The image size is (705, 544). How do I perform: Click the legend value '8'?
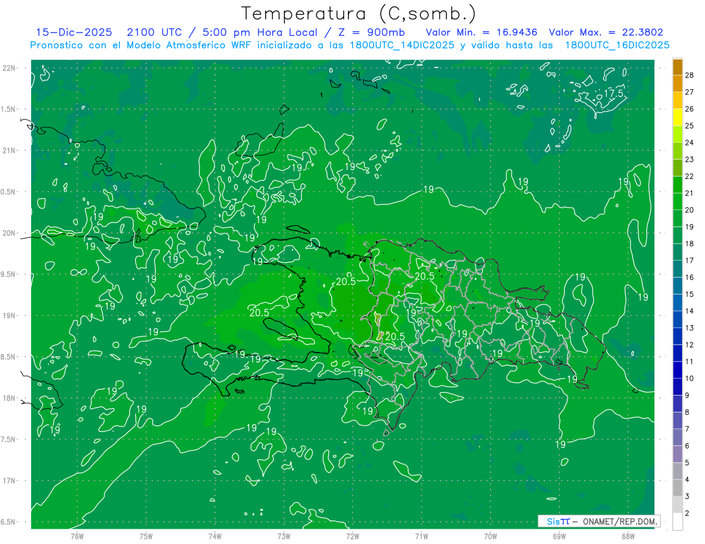click(687, 412)
